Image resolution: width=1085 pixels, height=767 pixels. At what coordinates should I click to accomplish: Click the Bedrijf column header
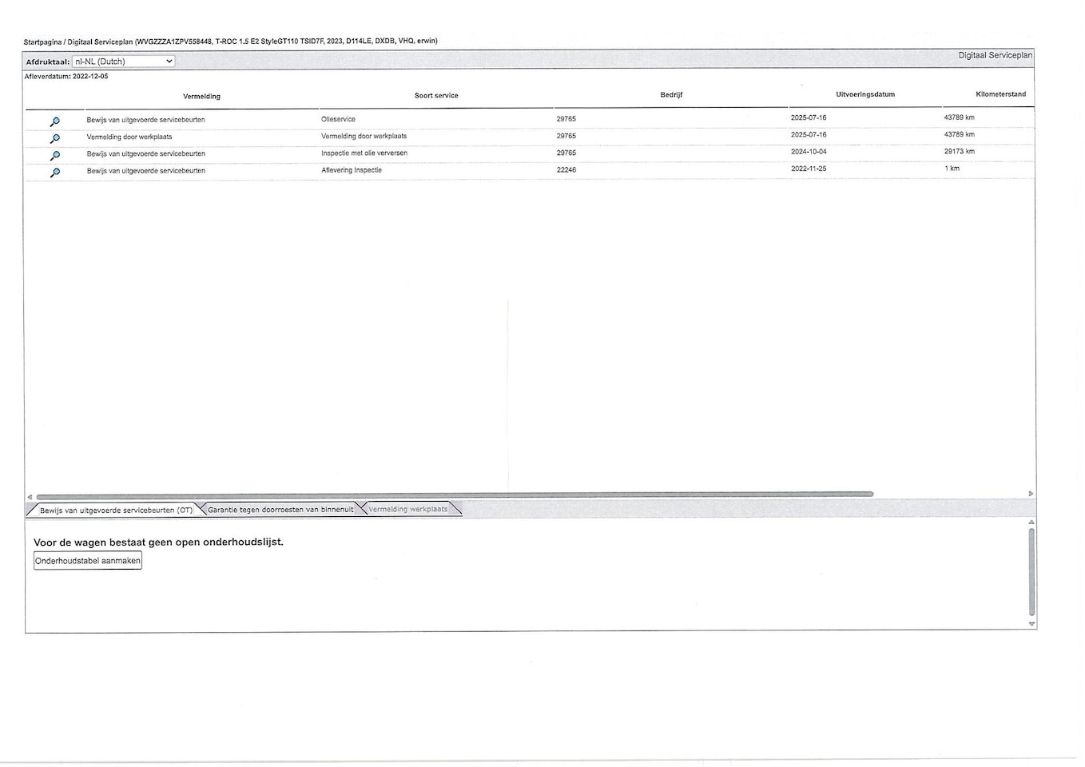[x=671, y=95]
